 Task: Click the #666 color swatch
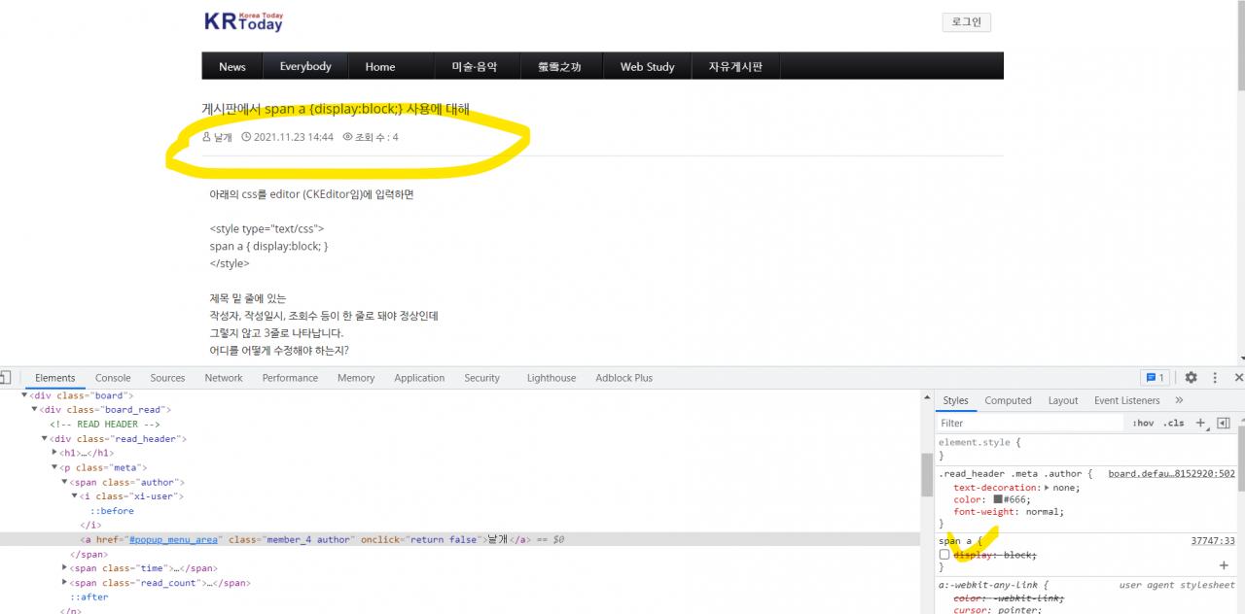click(x=998, y=499)
